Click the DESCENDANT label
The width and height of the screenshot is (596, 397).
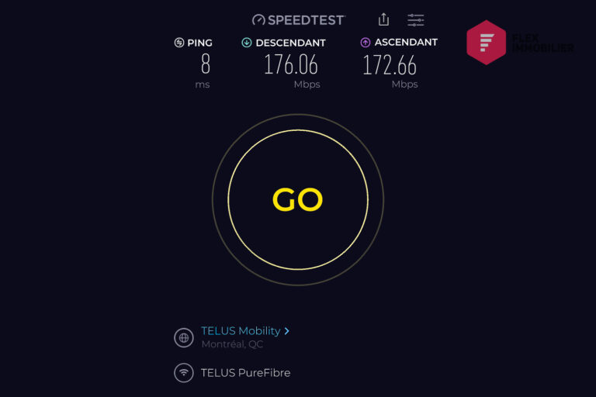pyautogui.click(x=290, y=43)
